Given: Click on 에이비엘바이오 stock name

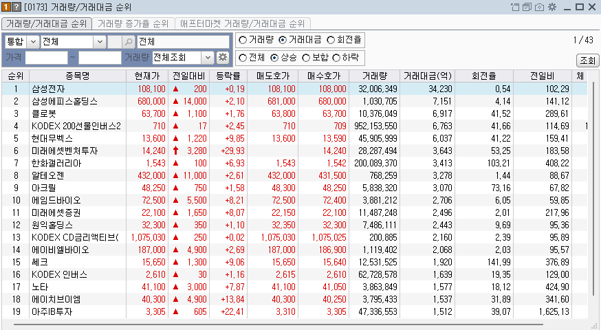Looking at the screenshot, I should coord(61,250).
